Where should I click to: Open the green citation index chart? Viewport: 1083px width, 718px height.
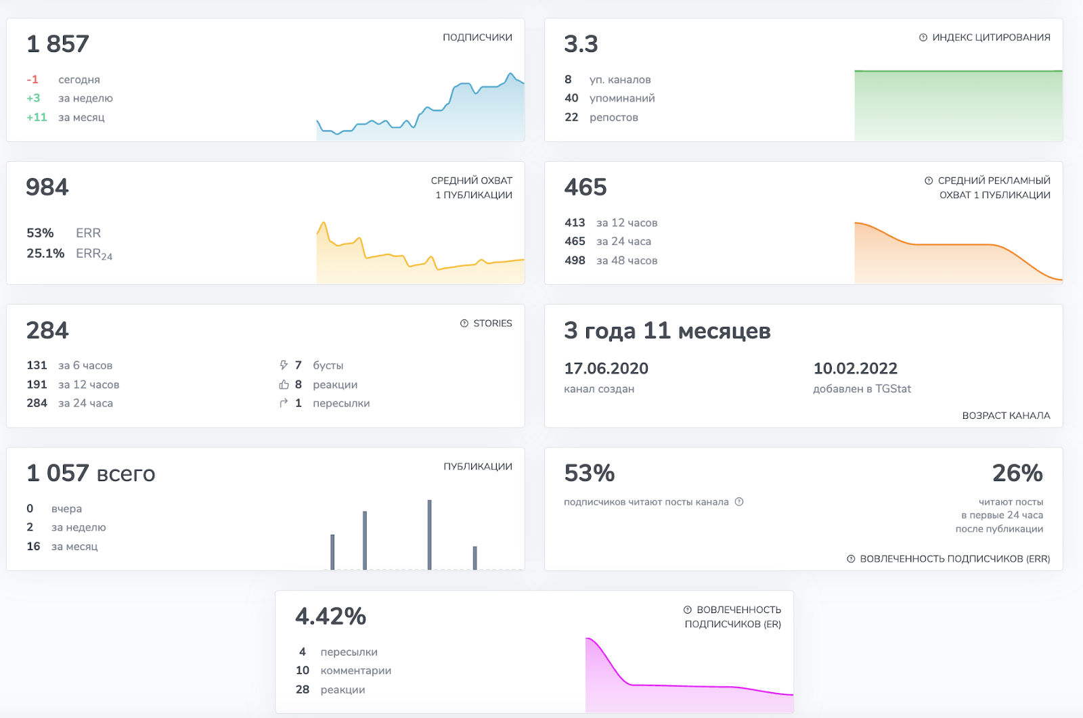click(958, 105)
